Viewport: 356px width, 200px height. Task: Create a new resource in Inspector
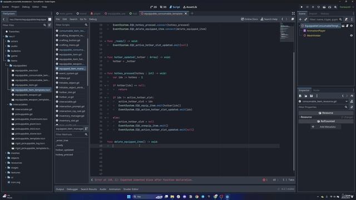tap(300, 96)
